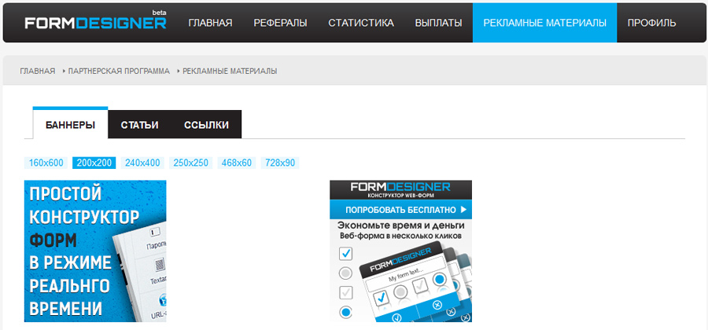Image resolution: width=708 pixels, height=330 pixels.
Task: Navigate to Выплаты in the top menu
Action: (x=438, y=23)
